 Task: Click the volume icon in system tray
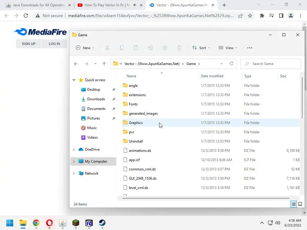pos(278,223)
